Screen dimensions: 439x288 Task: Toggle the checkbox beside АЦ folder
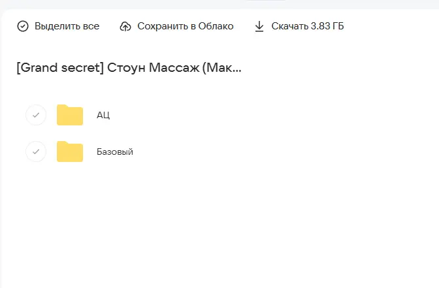coord(36,115)
